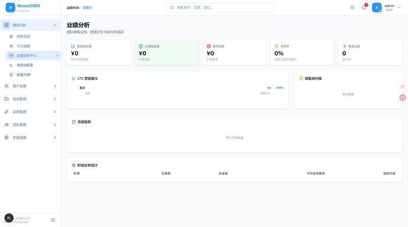Image resolution: width=408 pixels, height=227 pixels.
Task: Click the 概览分析 group icon
Action: (7, 25)
